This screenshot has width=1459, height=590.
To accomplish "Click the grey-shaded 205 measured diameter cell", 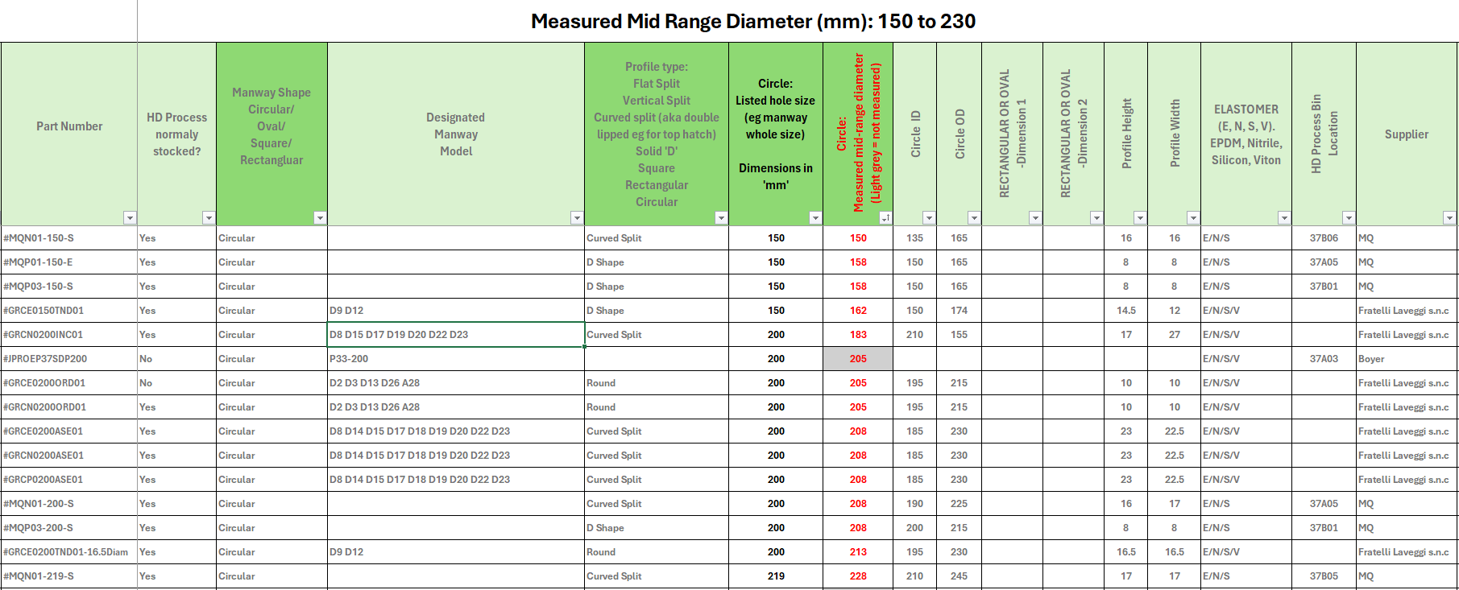I will (x=858, y=359).
